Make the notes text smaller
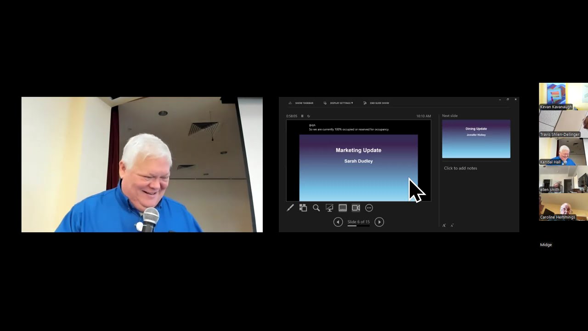Viewport: 588px width, 331px height. [452, 225]
